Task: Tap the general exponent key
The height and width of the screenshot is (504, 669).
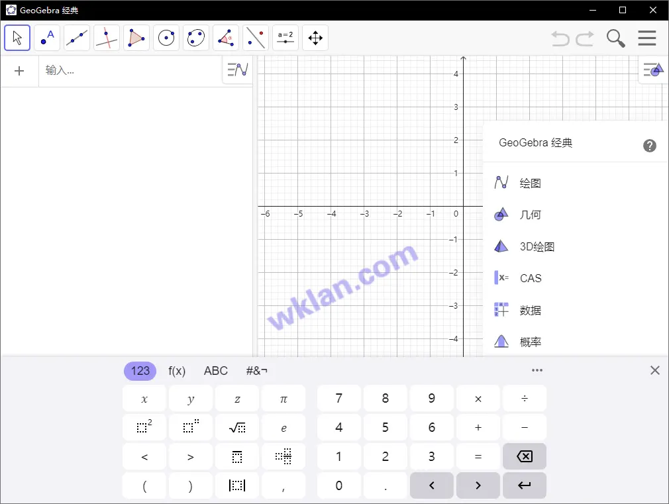Action: [191, 428]
